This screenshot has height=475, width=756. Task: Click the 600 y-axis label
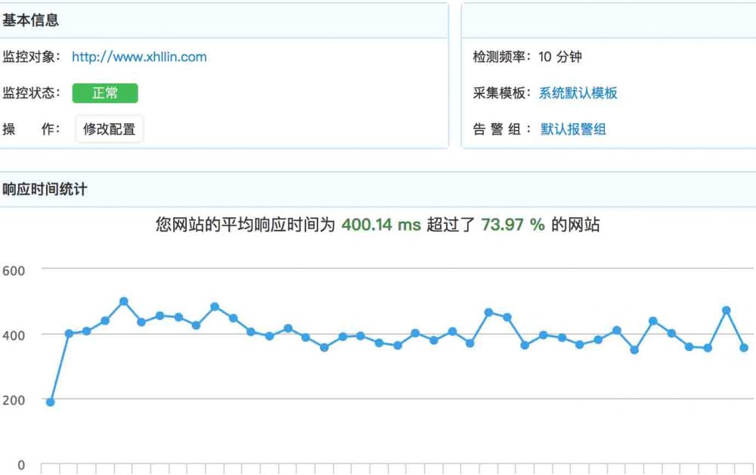click(14, 271)
